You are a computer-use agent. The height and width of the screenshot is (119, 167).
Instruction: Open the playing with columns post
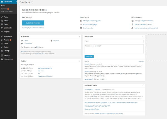pos(45,68)
